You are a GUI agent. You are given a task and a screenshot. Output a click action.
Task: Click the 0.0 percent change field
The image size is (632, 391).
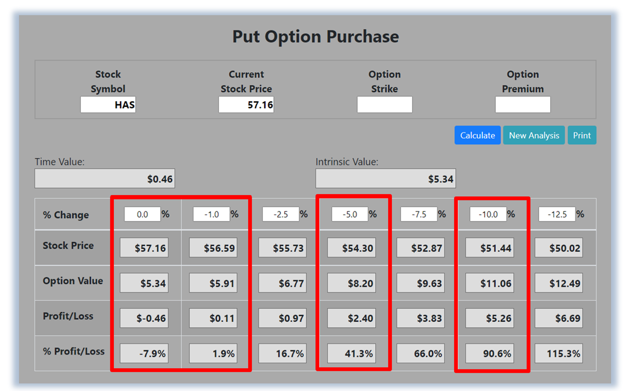[x=142, y=214]
